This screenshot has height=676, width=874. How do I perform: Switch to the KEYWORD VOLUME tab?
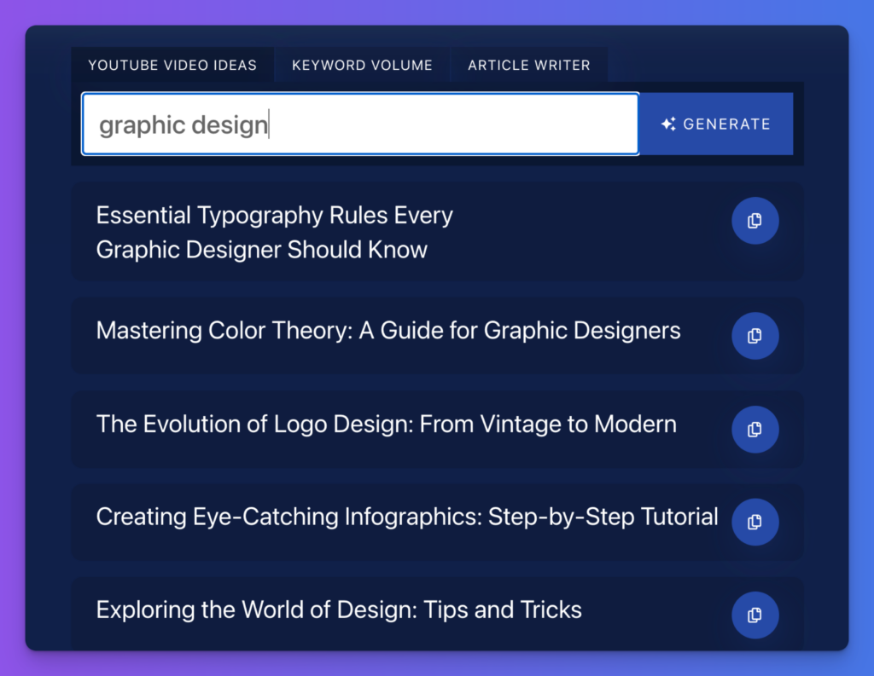pyautogui.click(x=362, y=65)
